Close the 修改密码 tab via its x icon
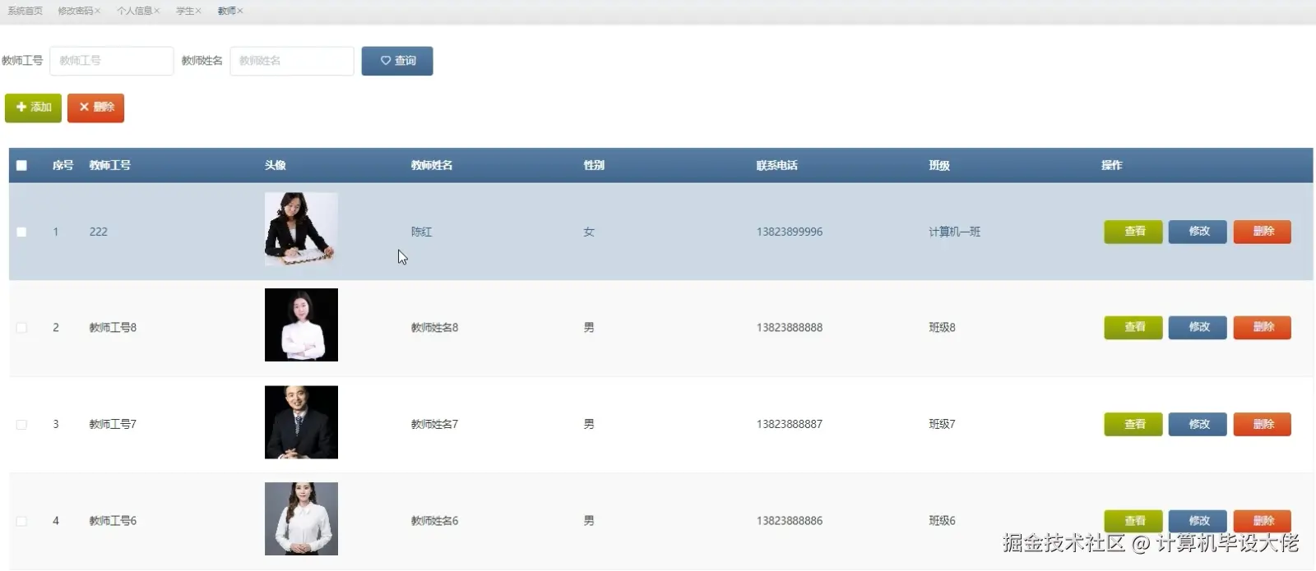Screen dimensions: 1316x571 97,11
